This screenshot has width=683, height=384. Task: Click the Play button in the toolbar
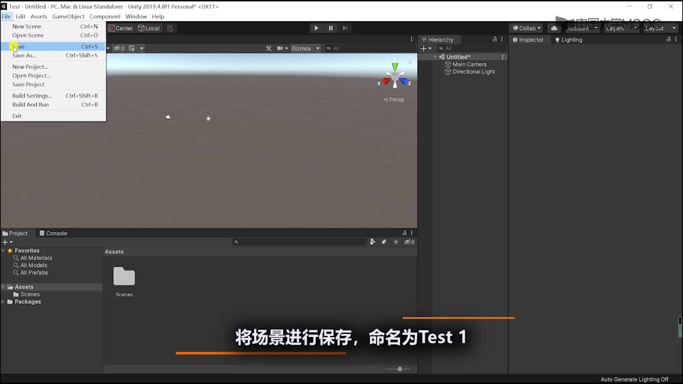point(316,28)
